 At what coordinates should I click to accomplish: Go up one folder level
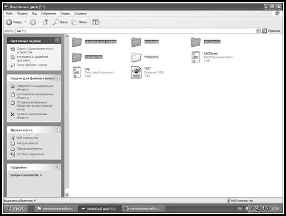(x=46, y=22)
